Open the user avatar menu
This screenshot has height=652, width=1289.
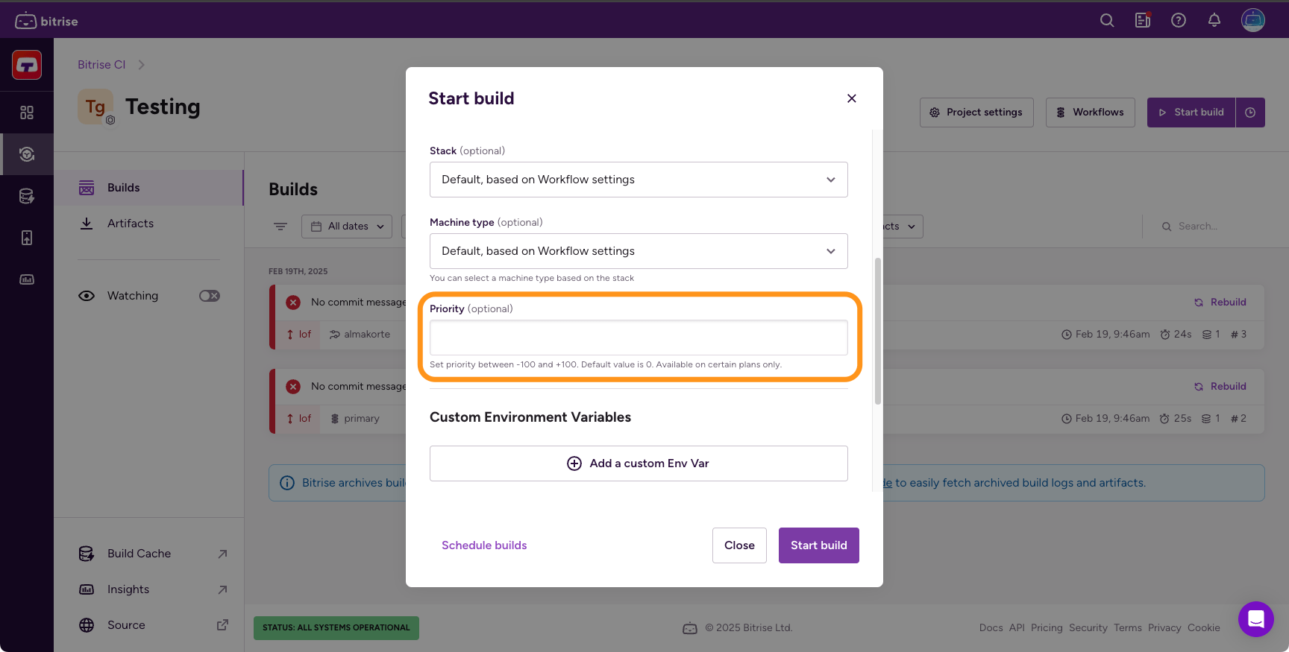tap(1253, 21)
